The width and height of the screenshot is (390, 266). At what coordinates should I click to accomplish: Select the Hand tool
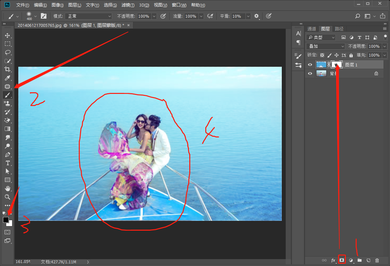[7, 188]
